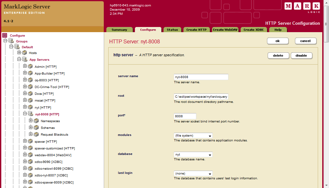The image size is (329, 188).
Task: Click the xdbc-spawar-8009 [XDBC] server icon
Action: click(30, 182)
